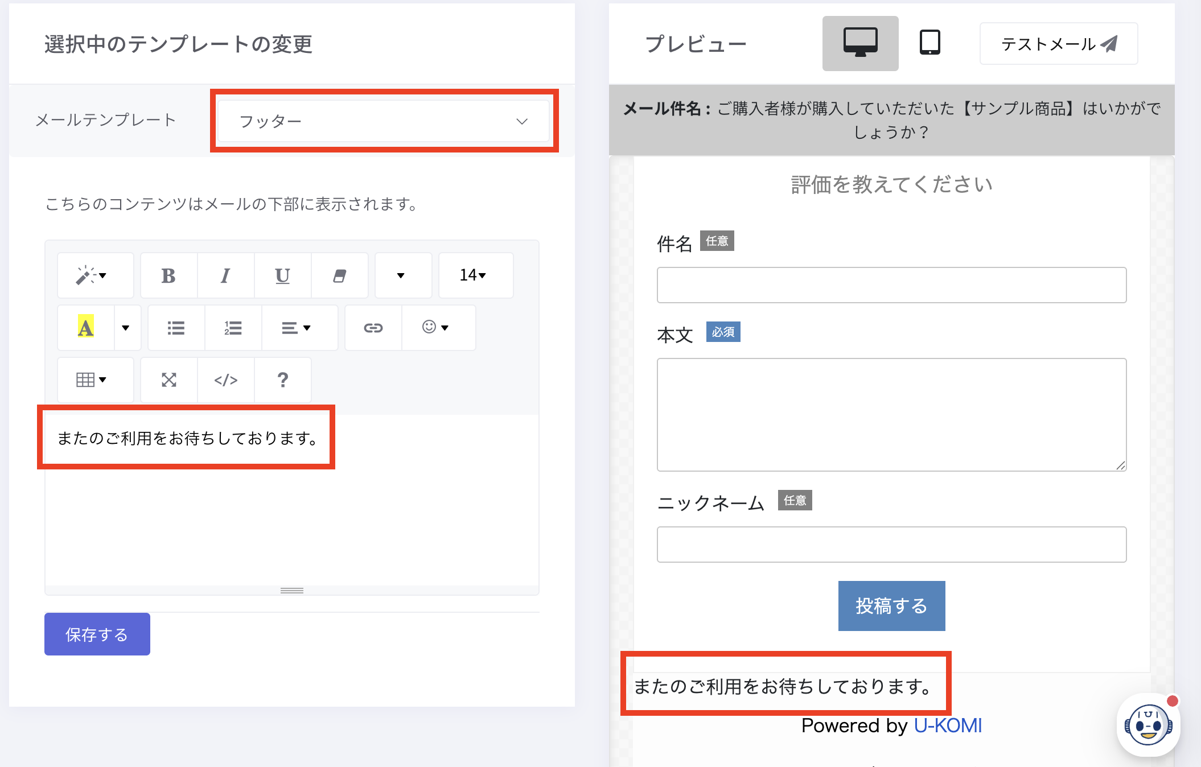The height and width of the screenshot is (767, 1201).
Task: Click the eraser clear-formatting icon
Action: (339, 276)
